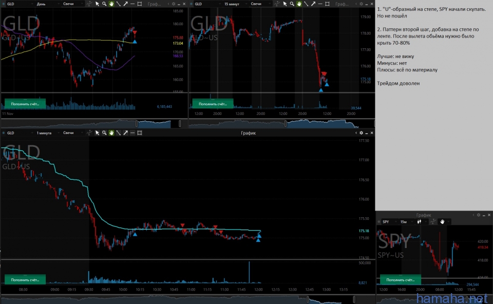Click Пополнить счёт in GLD daily chart
This screenshot has height=304, width=493.
(x=25, y=104)
